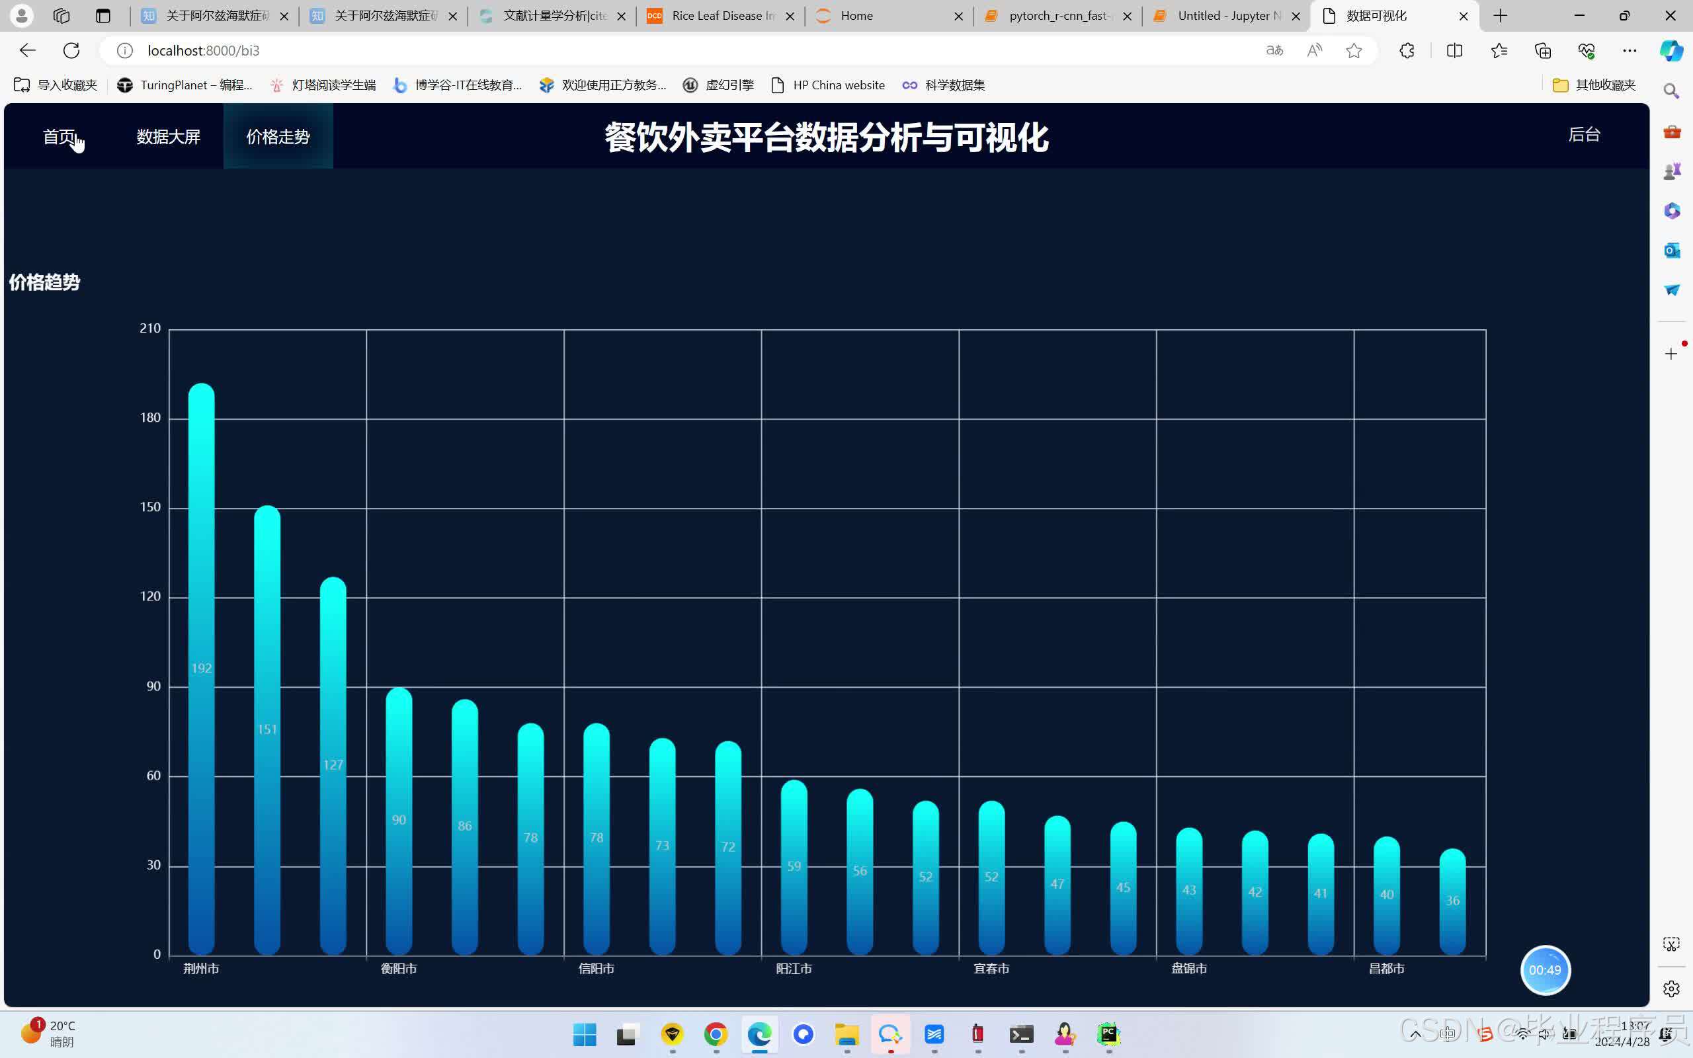Open Copilot sidebar icon
The width and height of the screenshot is (1693, 1058).
point(1671,50)
